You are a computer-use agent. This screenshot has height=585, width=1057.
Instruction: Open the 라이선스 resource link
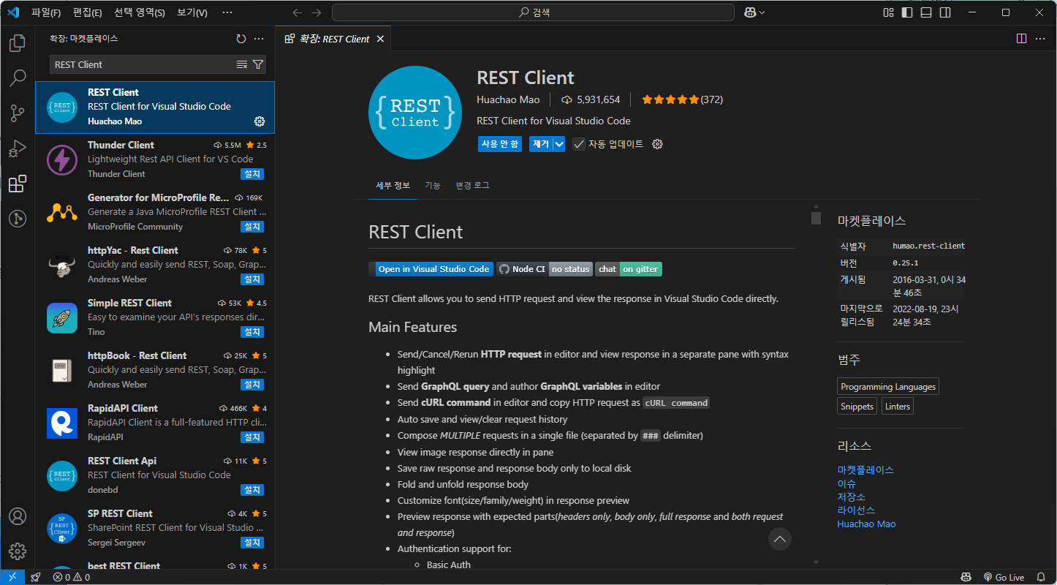click(856, 510)
